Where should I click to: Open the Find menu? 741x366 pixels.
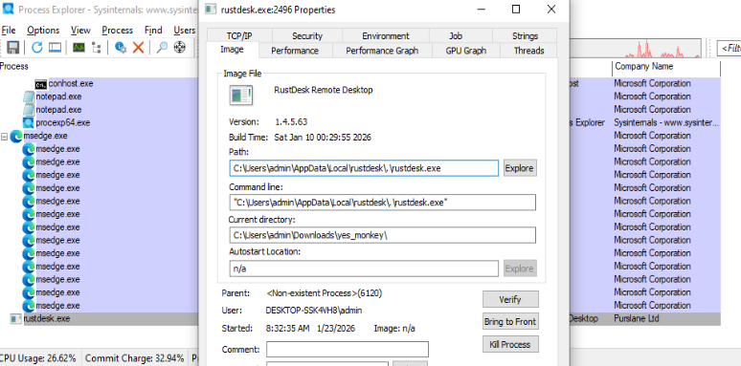point(153,31)
